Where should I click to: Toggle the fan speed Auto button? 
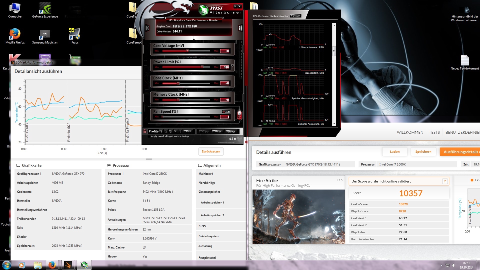[226, 112]
